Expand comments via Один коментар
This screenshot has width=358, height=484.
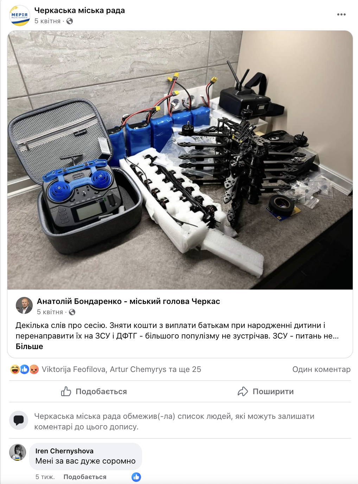click(x=321, y=369)
